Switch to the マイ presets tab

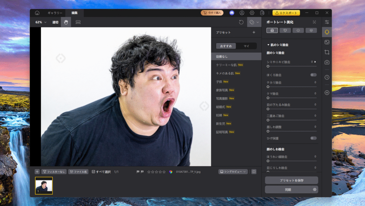[x=246, y=46]
